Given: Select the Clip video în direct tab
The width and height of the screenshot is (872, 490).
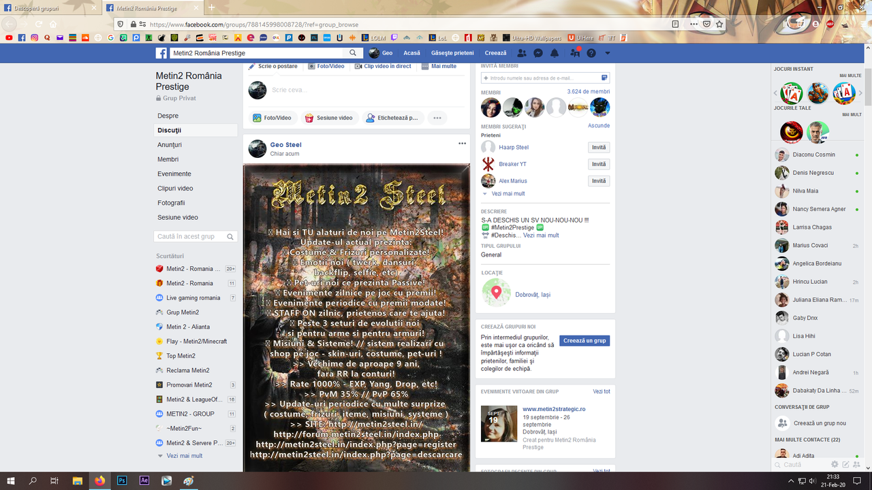Looking at the screenshot, I should (384, 66).
